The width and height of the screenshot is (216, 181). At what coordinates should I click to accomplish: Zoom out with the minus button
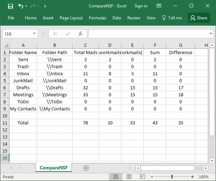click(152, 177)
